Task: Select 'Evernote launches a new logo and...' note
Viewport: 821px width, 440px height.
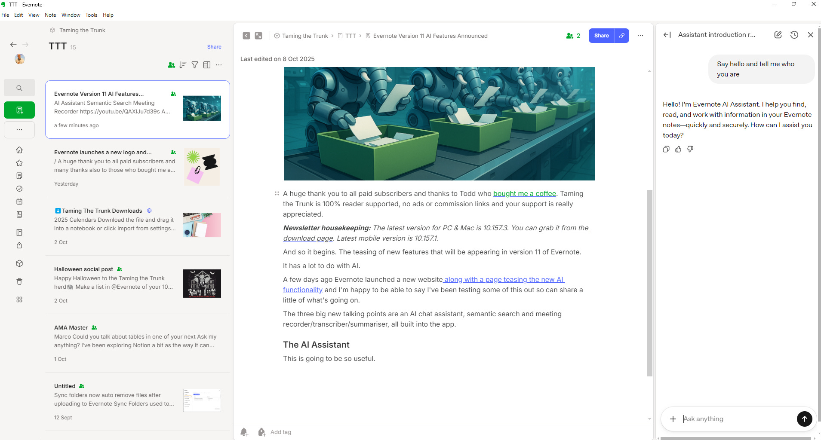Action: [x=138, y=168]
